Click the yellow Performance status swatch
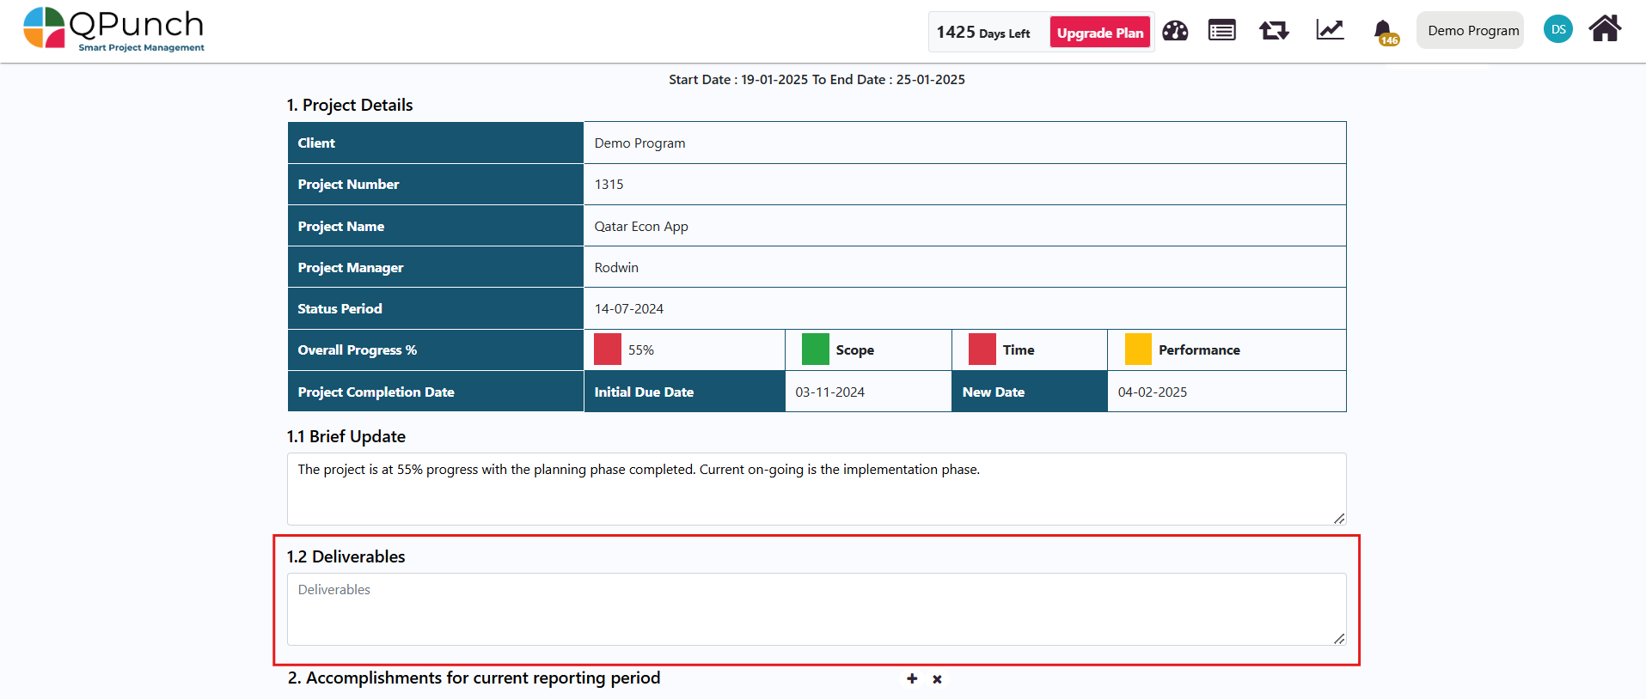This screenshot has height=699, width=1646. tap(1138, 349)
